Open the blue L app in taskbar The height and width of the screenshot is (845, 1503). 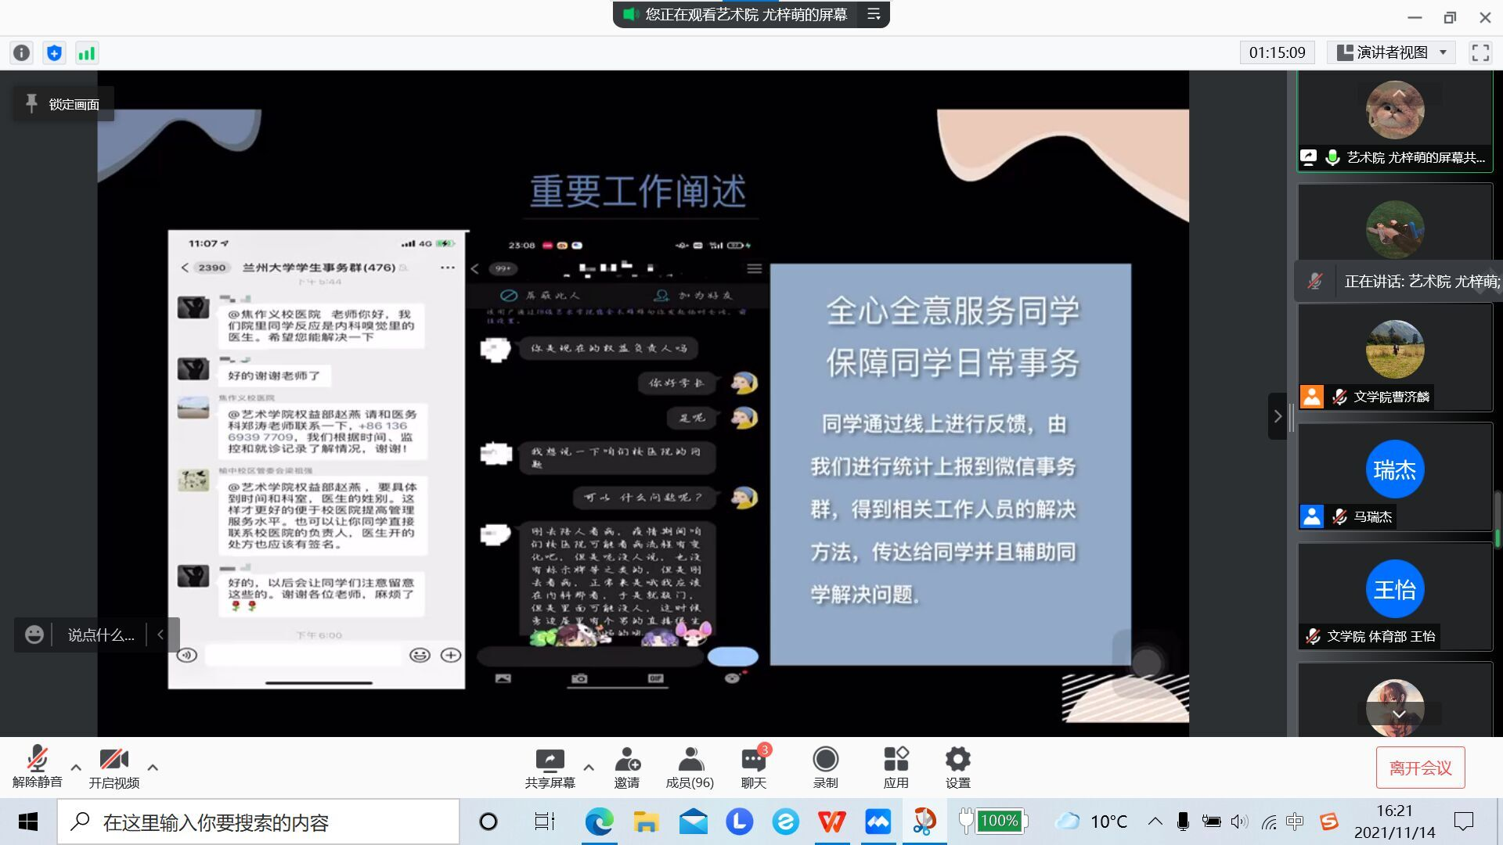[739, 822]
